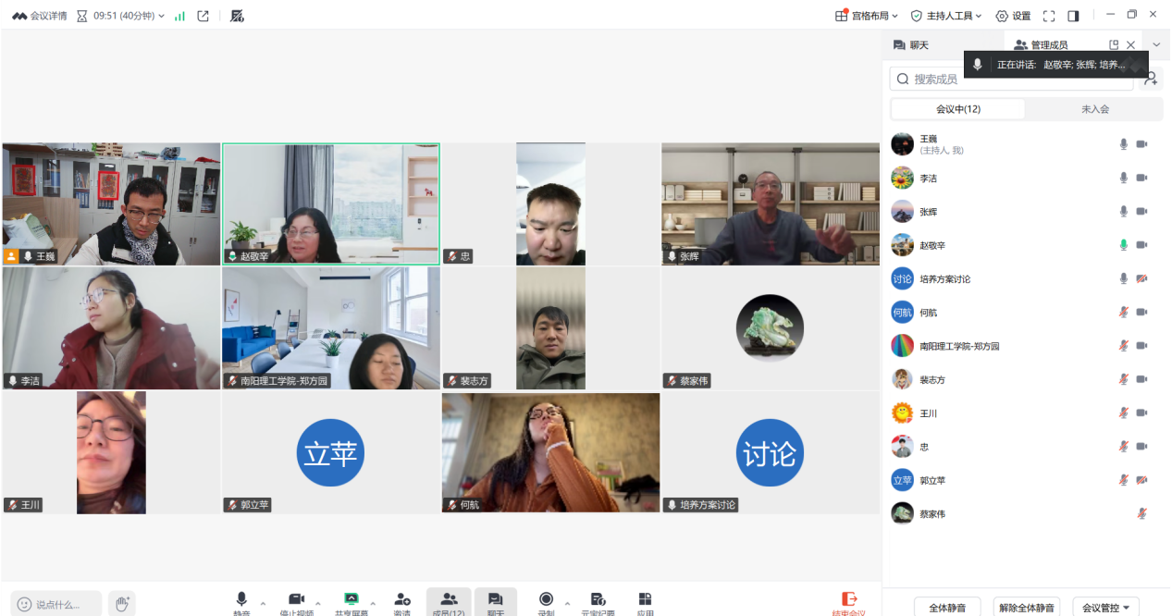Unmute 何航 in the member list
The width and height of the screenshot is (1172, 616).
point(1124,312)
